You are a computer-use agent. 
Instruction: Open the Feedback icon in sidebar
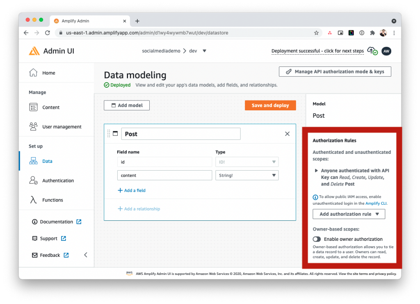click(34, 255)
